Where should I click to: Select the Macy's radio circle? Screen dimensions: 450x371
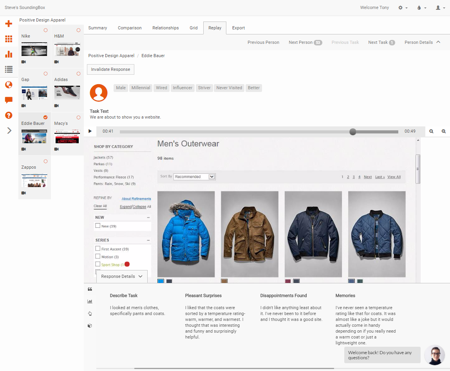click(x=78, y=117)
